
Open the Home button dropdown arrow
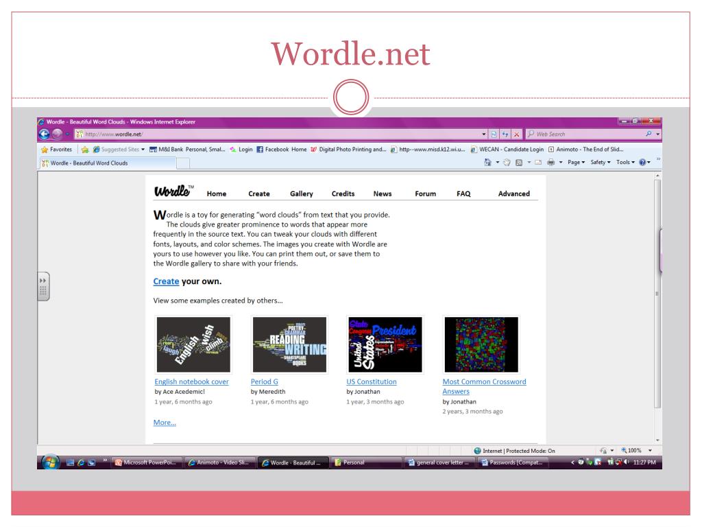498,162
